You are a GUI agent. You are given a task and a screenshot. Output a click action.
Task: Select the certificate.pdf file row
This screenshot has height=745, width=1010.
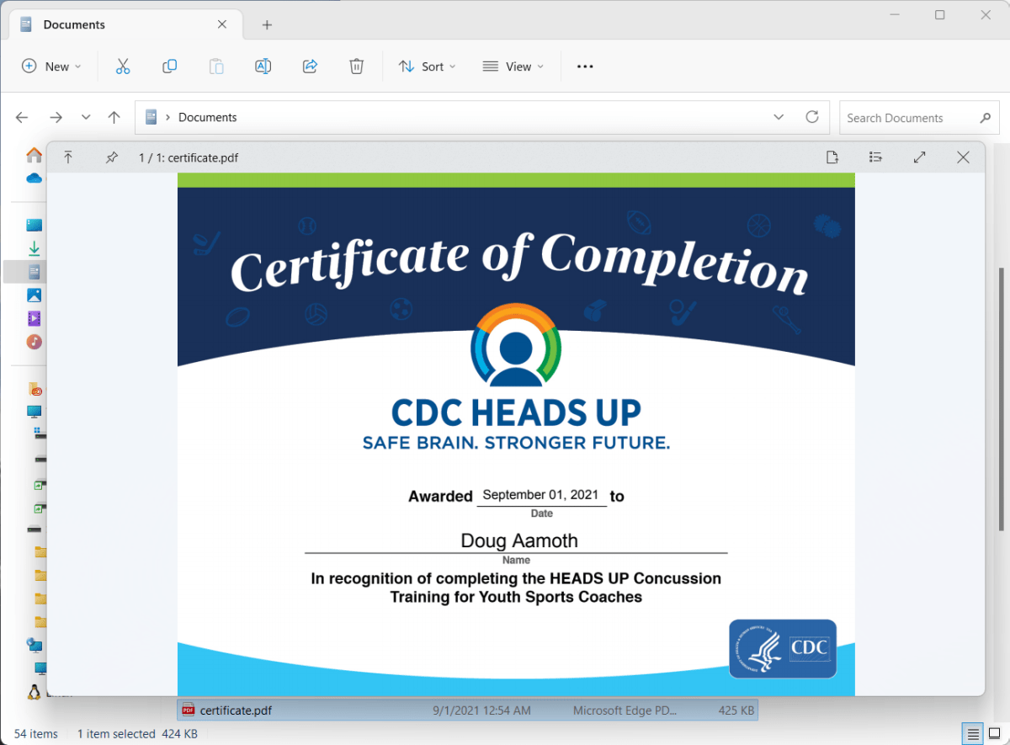pyautogui.click(x=467, y=710)
